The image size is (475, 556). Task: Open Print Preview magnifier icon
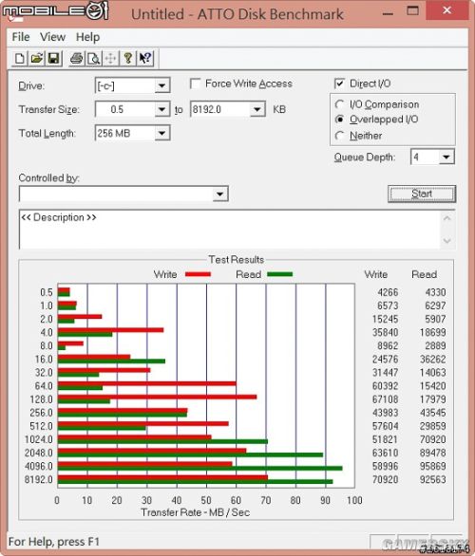tap(94, 58)
